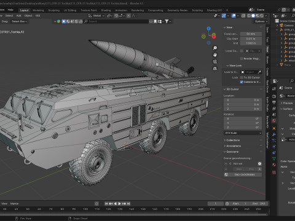295x221 pixels.
Task: Expand Camera item in outliner
Action: [277, 25]
